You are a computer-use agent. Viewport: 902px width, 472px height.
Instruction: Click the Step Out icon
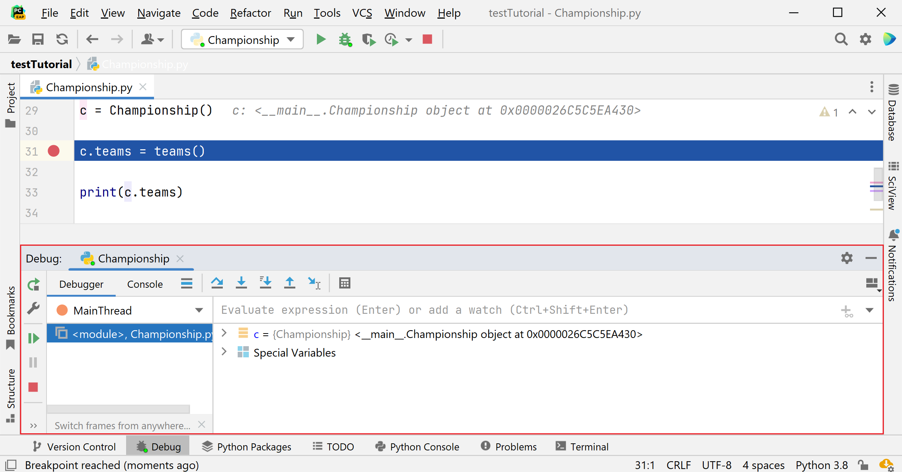[x=289, y=283]
